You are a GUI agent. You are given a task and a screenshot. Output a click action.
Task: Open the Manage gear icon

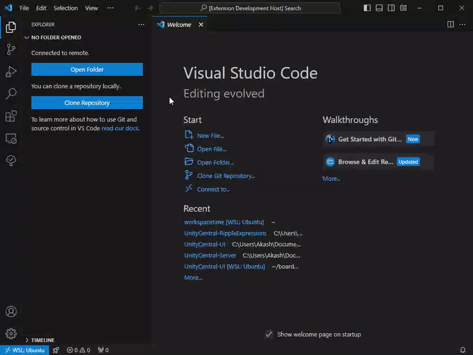pyautogui.click(x=11, y=334)
